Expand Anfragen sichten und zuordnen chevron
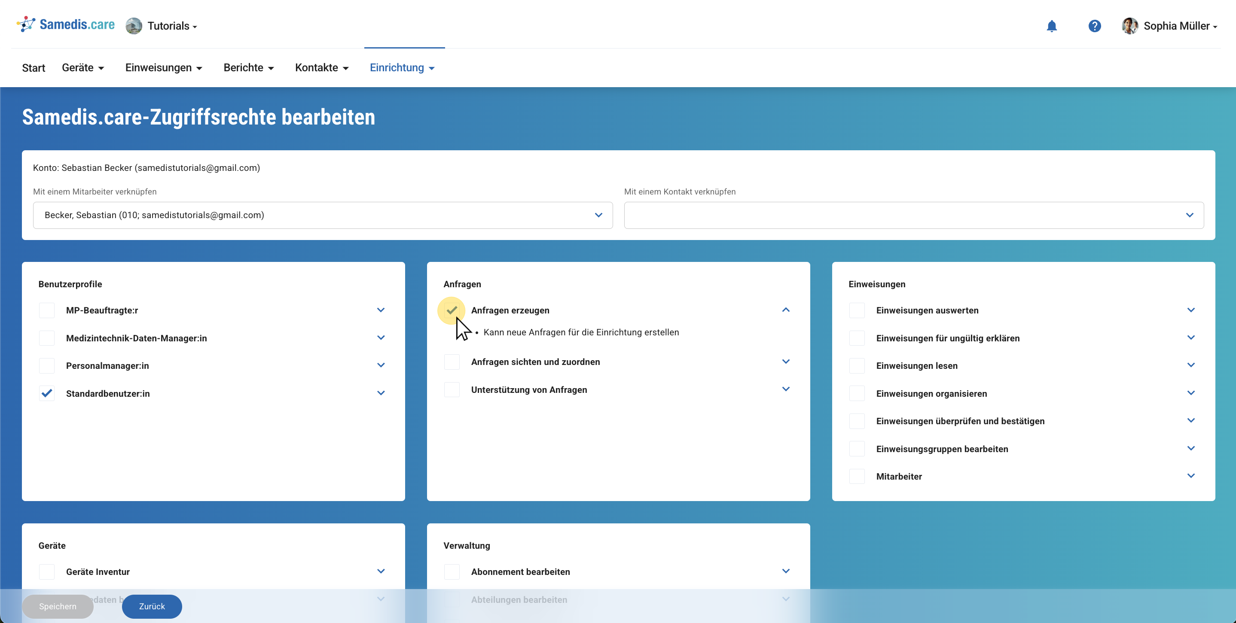The height and width of the screenshot is (623, 1236). 785,361
